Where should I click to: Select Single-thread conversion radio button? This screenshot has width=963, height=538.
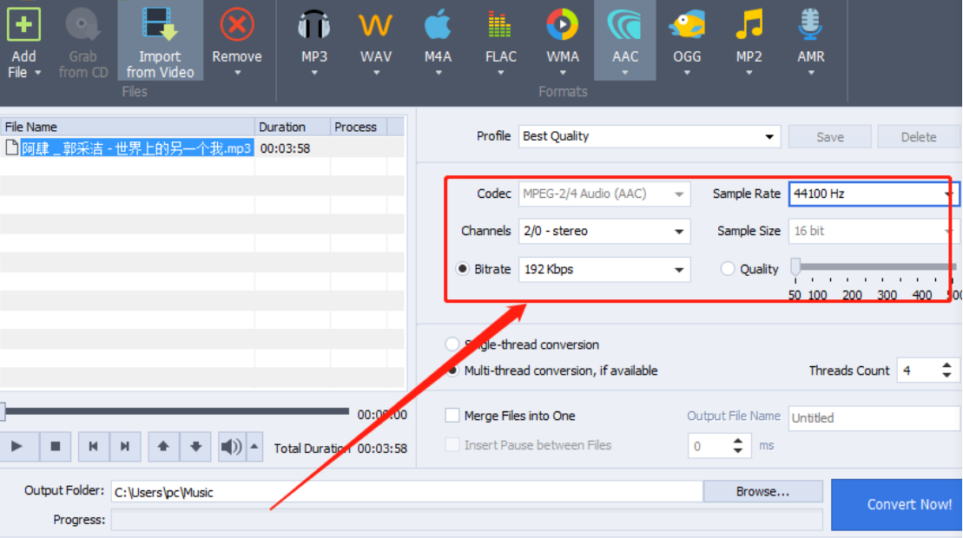pos(452,344)
